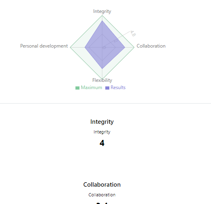Click the purple Results point on Personal development axis

(x=85, y=47)
